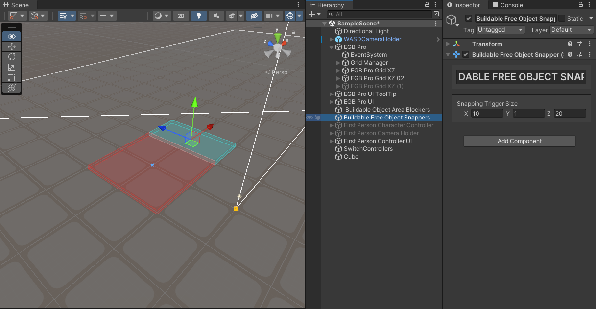Viewport: 596px width, 309px height.
Task: Toggle the Static checkbox
Action: (x=562, y=18)
